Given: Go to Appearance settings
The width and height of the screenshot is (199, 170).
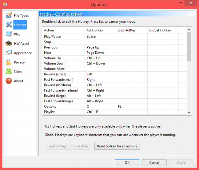Looking at the screenshot, I should [23, 53].
